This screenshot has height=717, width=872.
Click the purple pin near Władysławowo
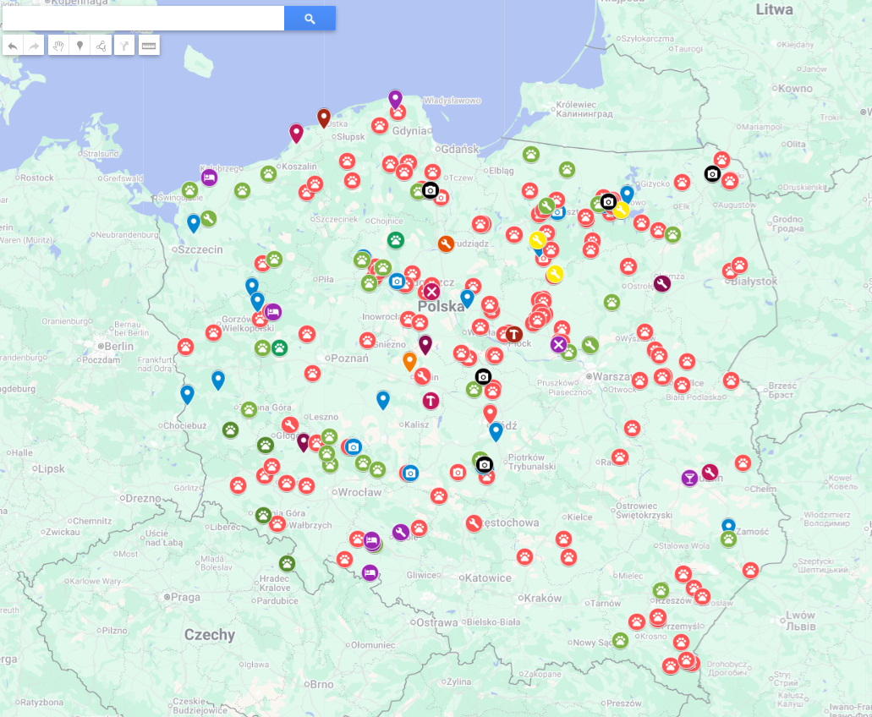tap(395, 98)
